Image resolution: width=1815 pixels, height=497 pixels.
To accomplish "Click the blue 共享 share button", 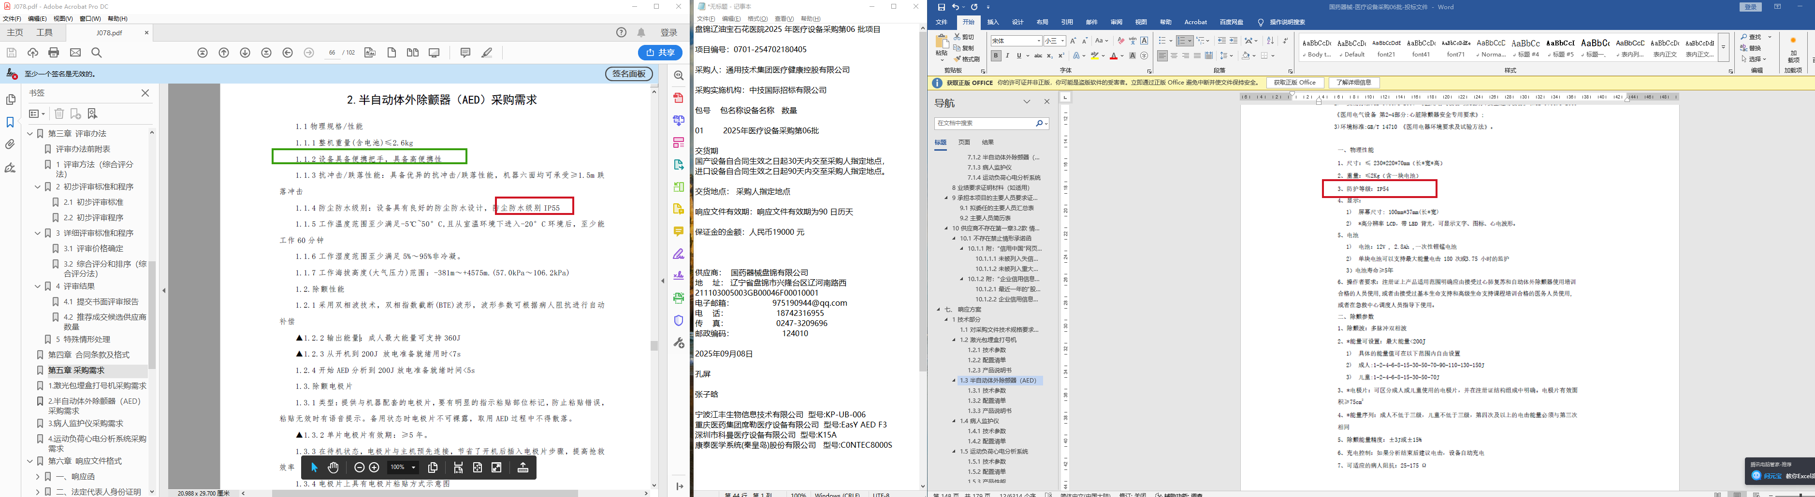I will 660,53.
